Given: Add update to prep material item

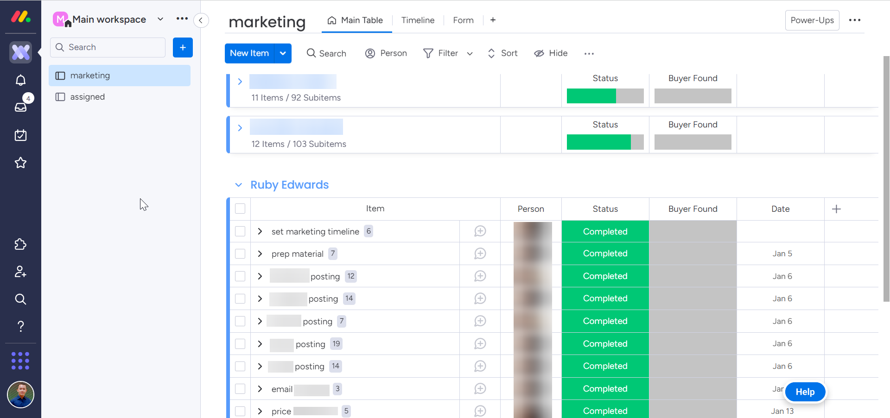Looking at the screenshot, I should [480, 253].
